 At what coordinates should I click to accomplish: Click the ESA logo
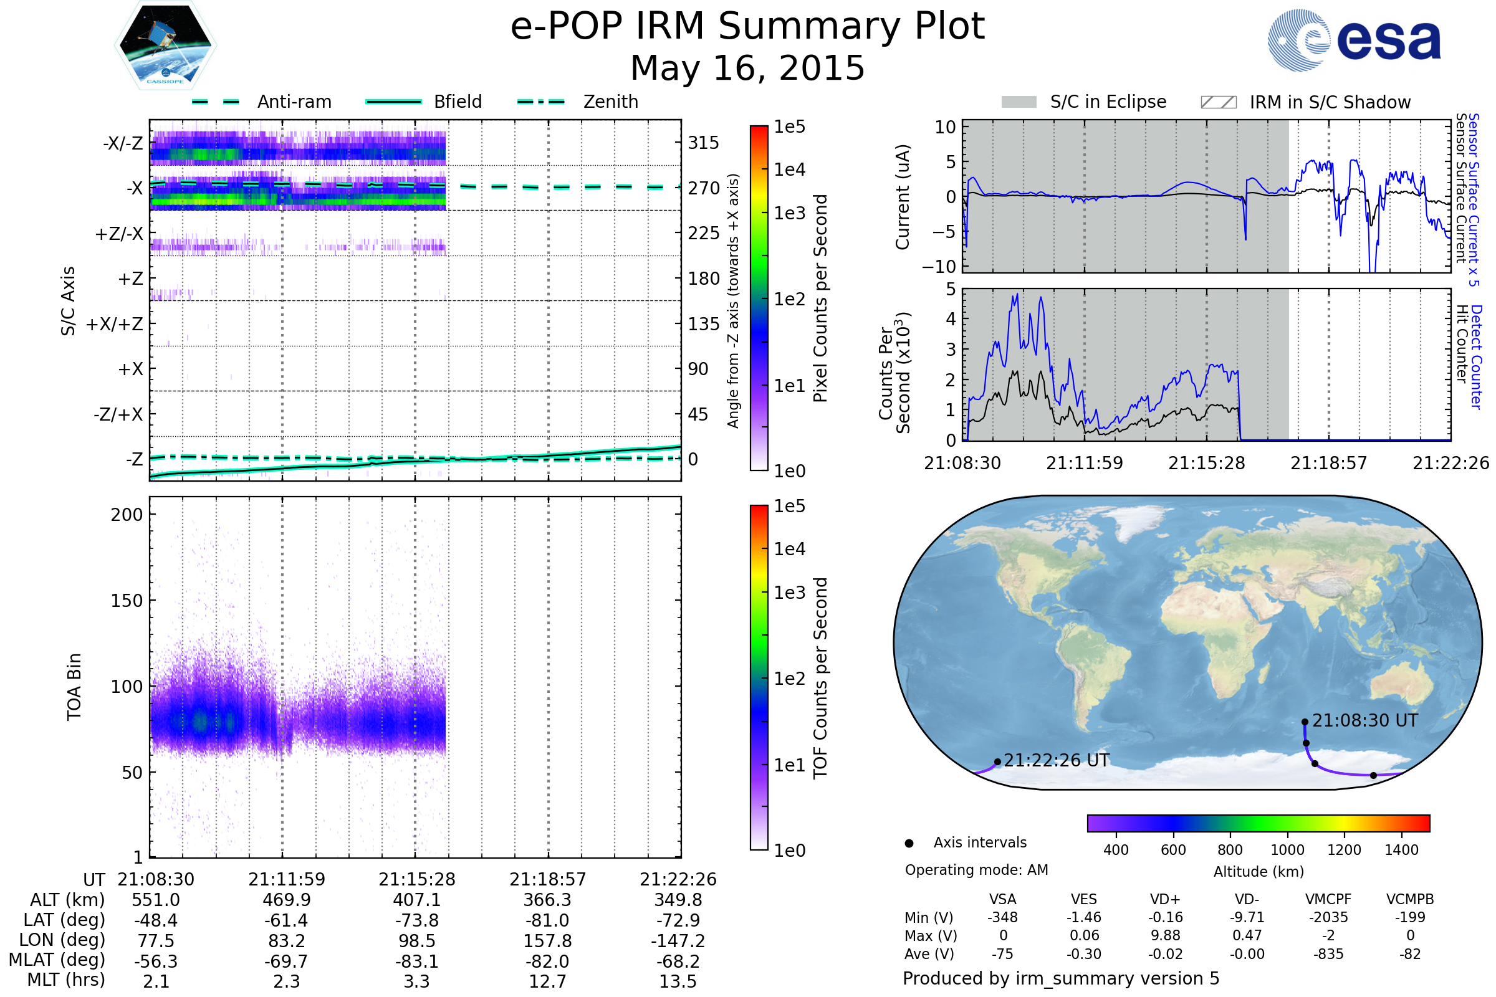(1355, 40)
